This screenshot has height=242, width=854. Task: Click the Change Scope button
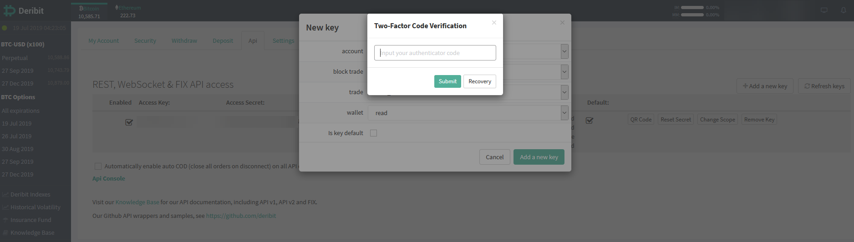pyautogui.click(x=717, y=120)
